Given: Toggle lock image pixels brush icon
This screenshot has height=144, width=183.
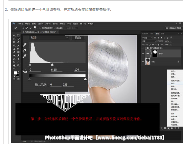Looking at the screenshot, I should point(150,45).
